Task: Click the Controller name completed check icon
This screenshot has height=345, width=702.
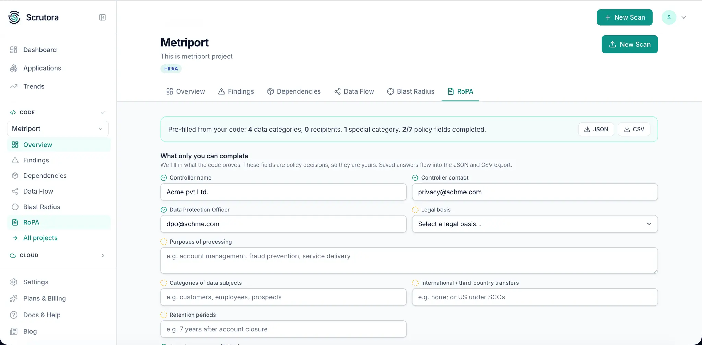Action: coord(164,178)
